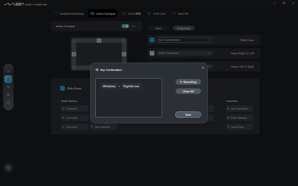298x186 pixels.
Task: Select zone 2 badge in gesture list
Action: coord(152,53)
